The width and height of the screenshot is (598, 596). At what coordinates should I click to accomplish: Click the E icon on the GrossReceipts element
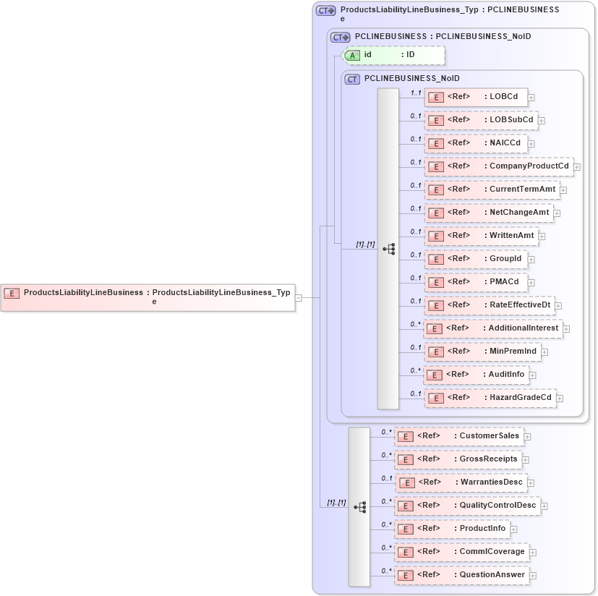(405, 459)
